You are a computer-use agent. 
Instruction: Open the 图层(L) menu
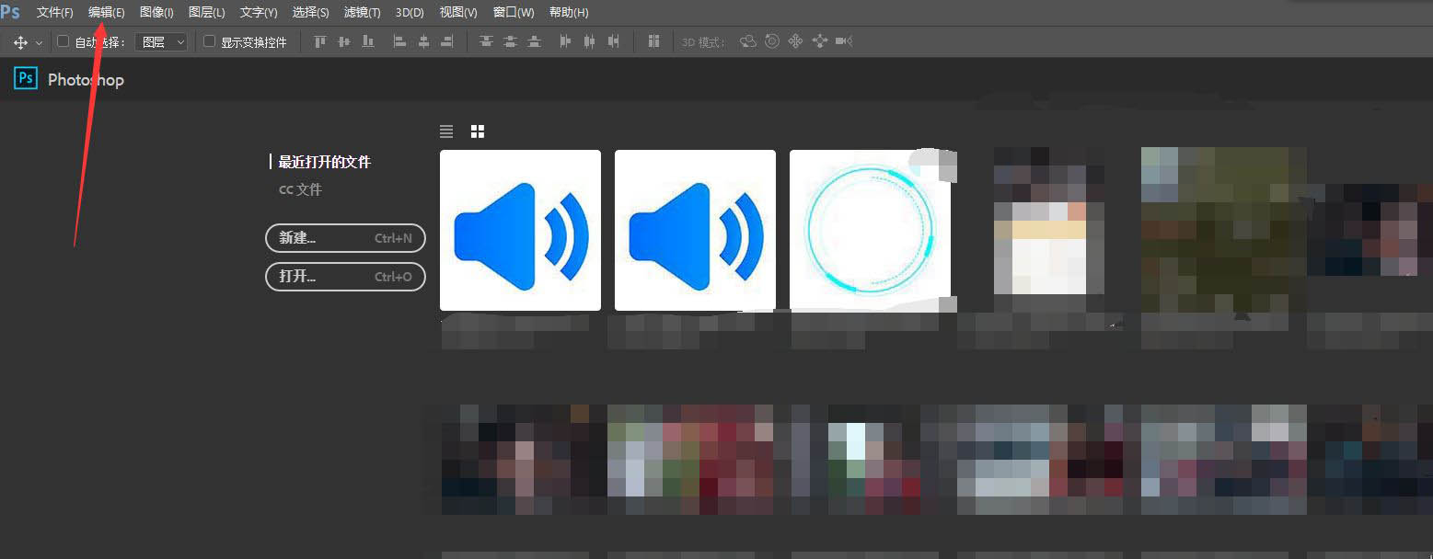tap(206, 12)
